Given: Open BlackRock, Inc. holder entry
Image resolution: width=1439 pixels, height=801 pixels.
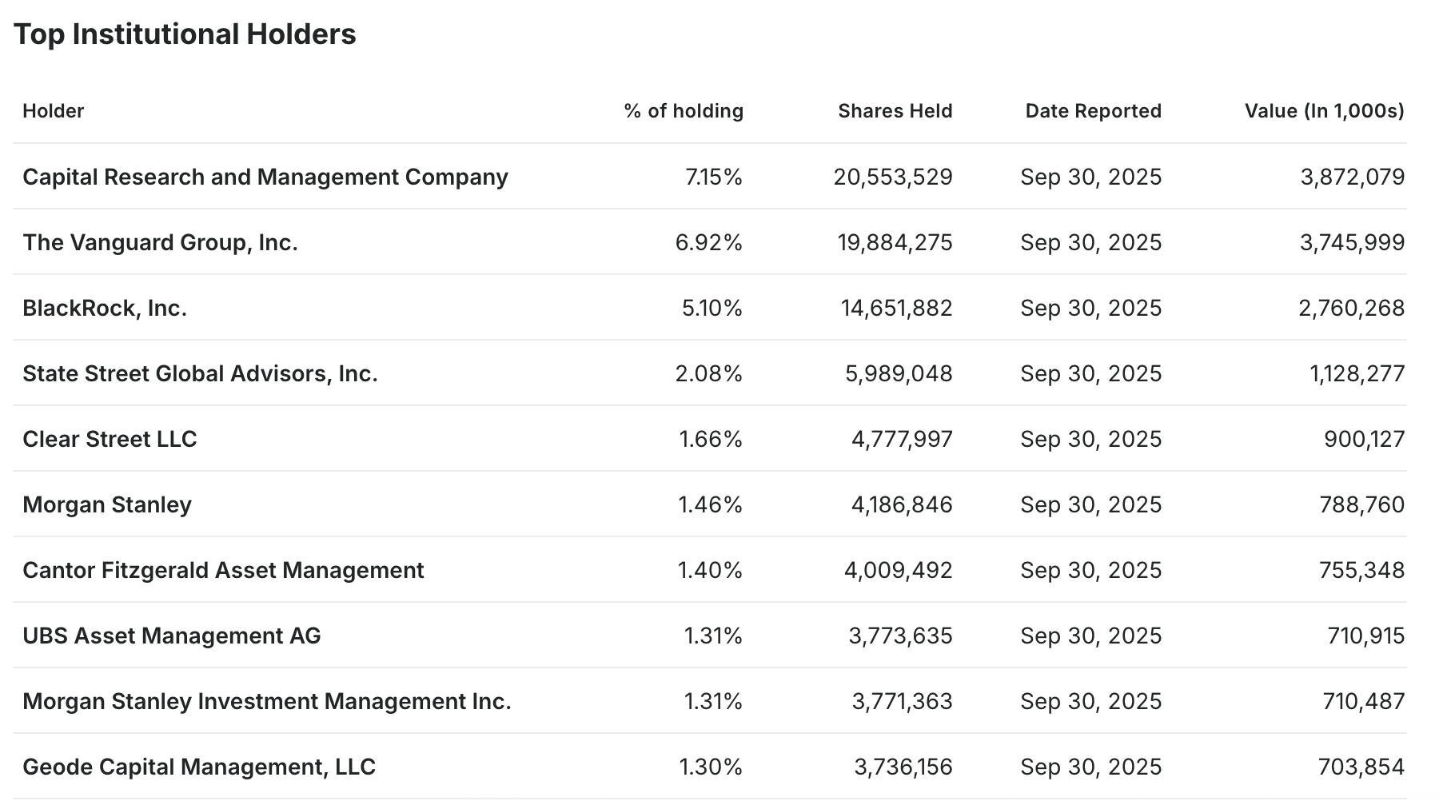Looking at the screenshot, I should [x=105, y=308].
